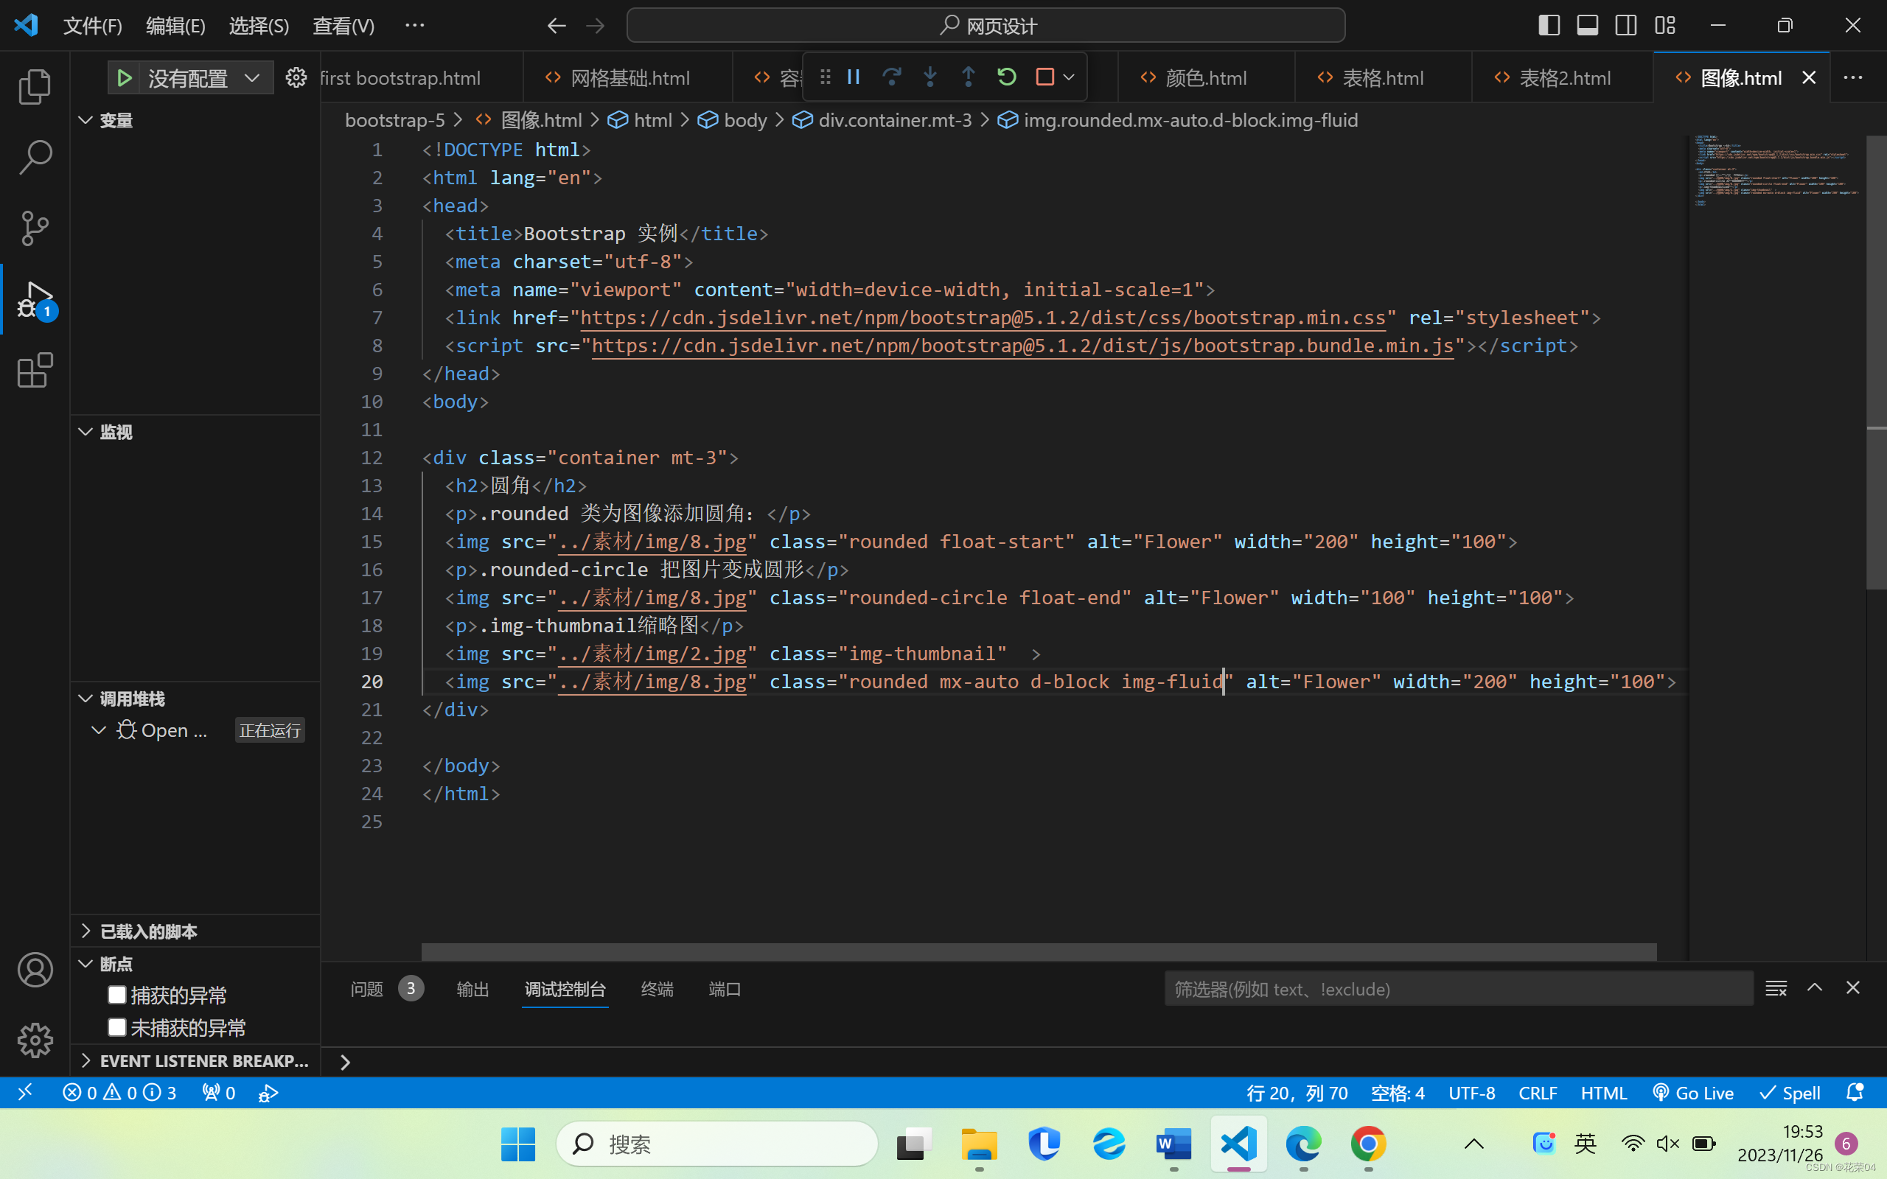Open the Source Control view
The image size is (1887, 1179).
click(x=35, y=228)
